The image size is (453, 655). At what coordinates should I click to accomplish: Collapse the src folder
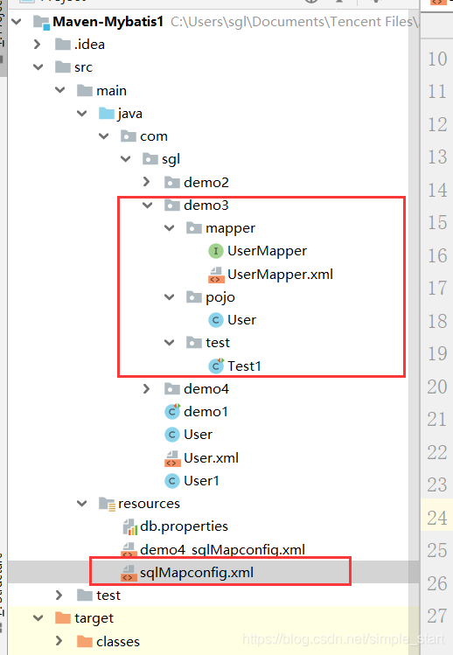tap(38, 66)
